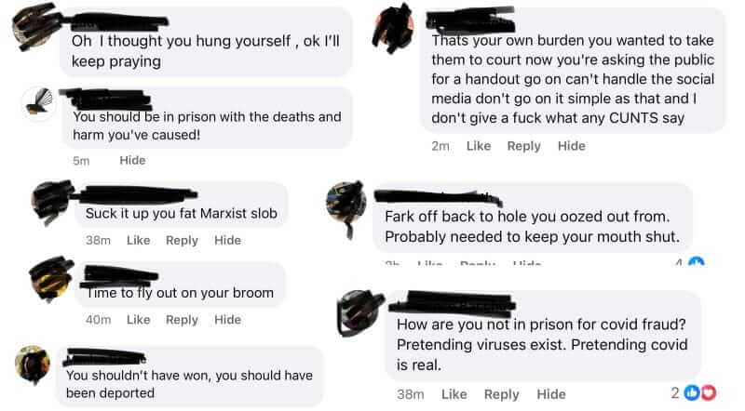Open profile picture beside 'hung yourself' comment
The height and width of the screenshot is (411, 745).
[x=34, y=27]
